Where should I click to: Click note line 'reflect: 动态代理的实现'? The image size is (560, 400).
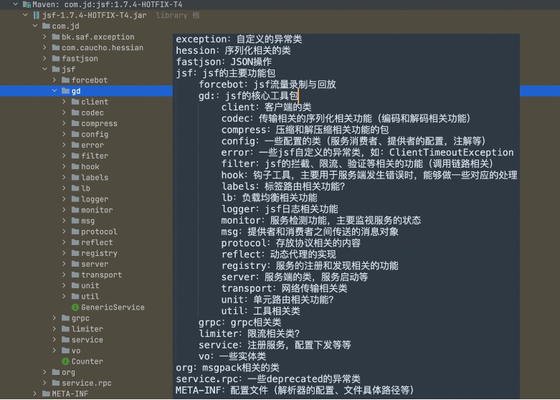279,254
